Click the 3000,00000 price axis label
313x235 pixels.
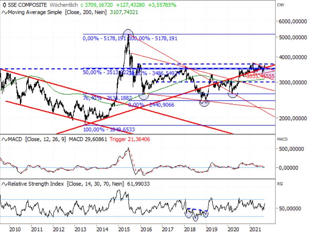[x=292, y=83]
